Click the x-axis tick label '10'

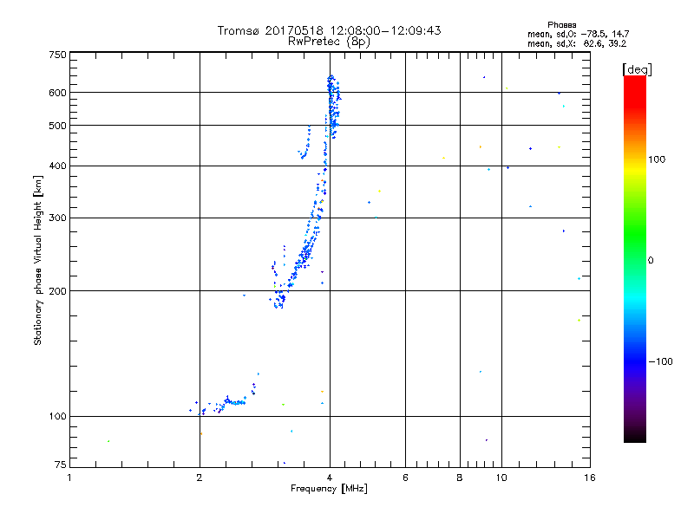501,478
